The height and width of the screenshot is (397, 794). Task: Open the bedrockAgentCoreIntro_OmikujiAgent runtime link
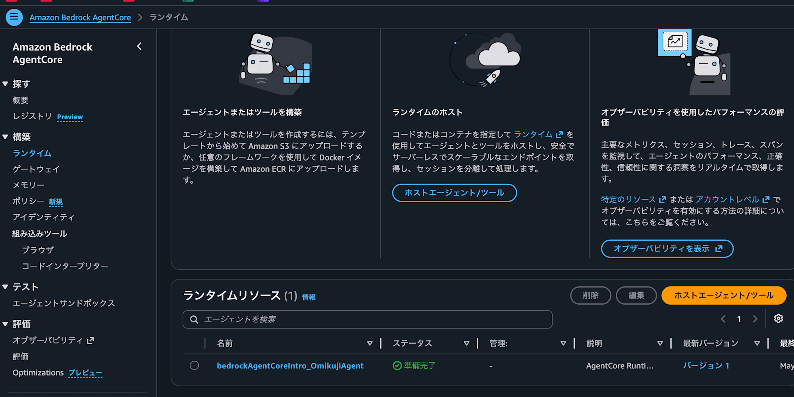pyautogui.click(x=290, y=366)
